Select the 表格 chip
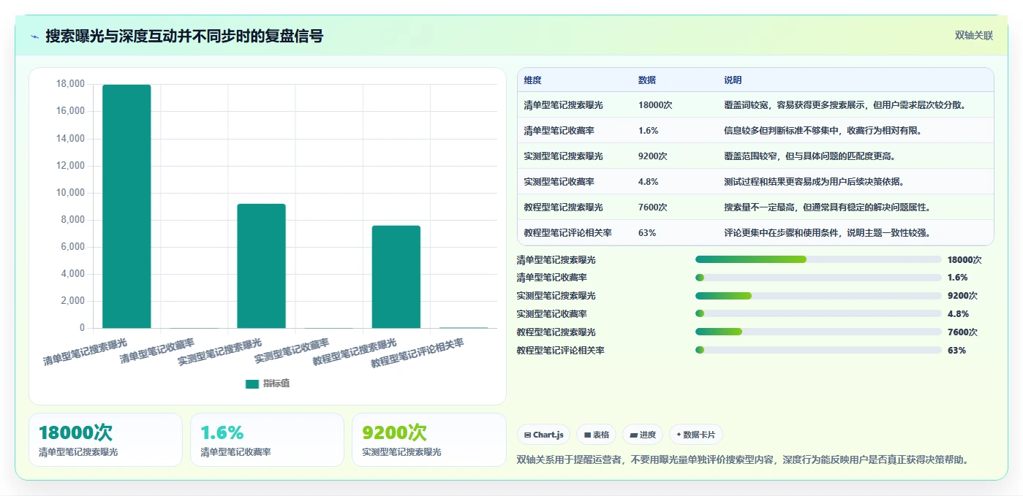This screenshot has width=1023, height=496. (596, 435)
